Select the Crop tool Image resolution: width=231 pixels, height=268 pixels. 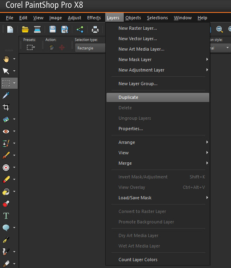click(x=6, y=107)
